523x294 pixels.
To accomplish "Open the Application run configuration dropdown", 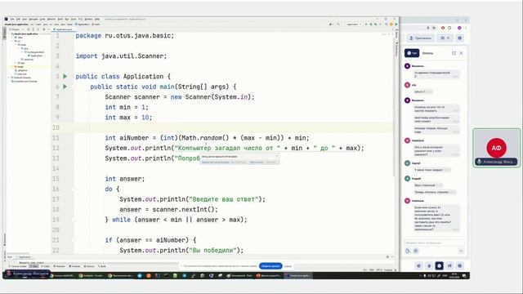I will click(x=354, y=24).
